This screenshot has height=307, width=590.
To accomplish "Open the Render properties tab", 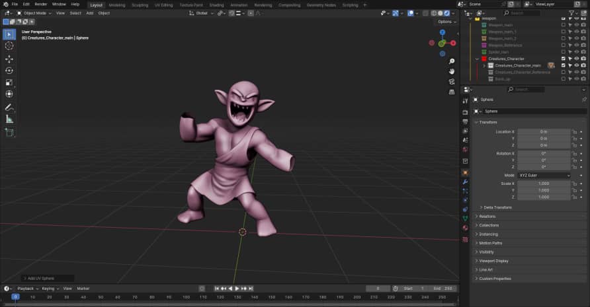I will coord(466,112).
